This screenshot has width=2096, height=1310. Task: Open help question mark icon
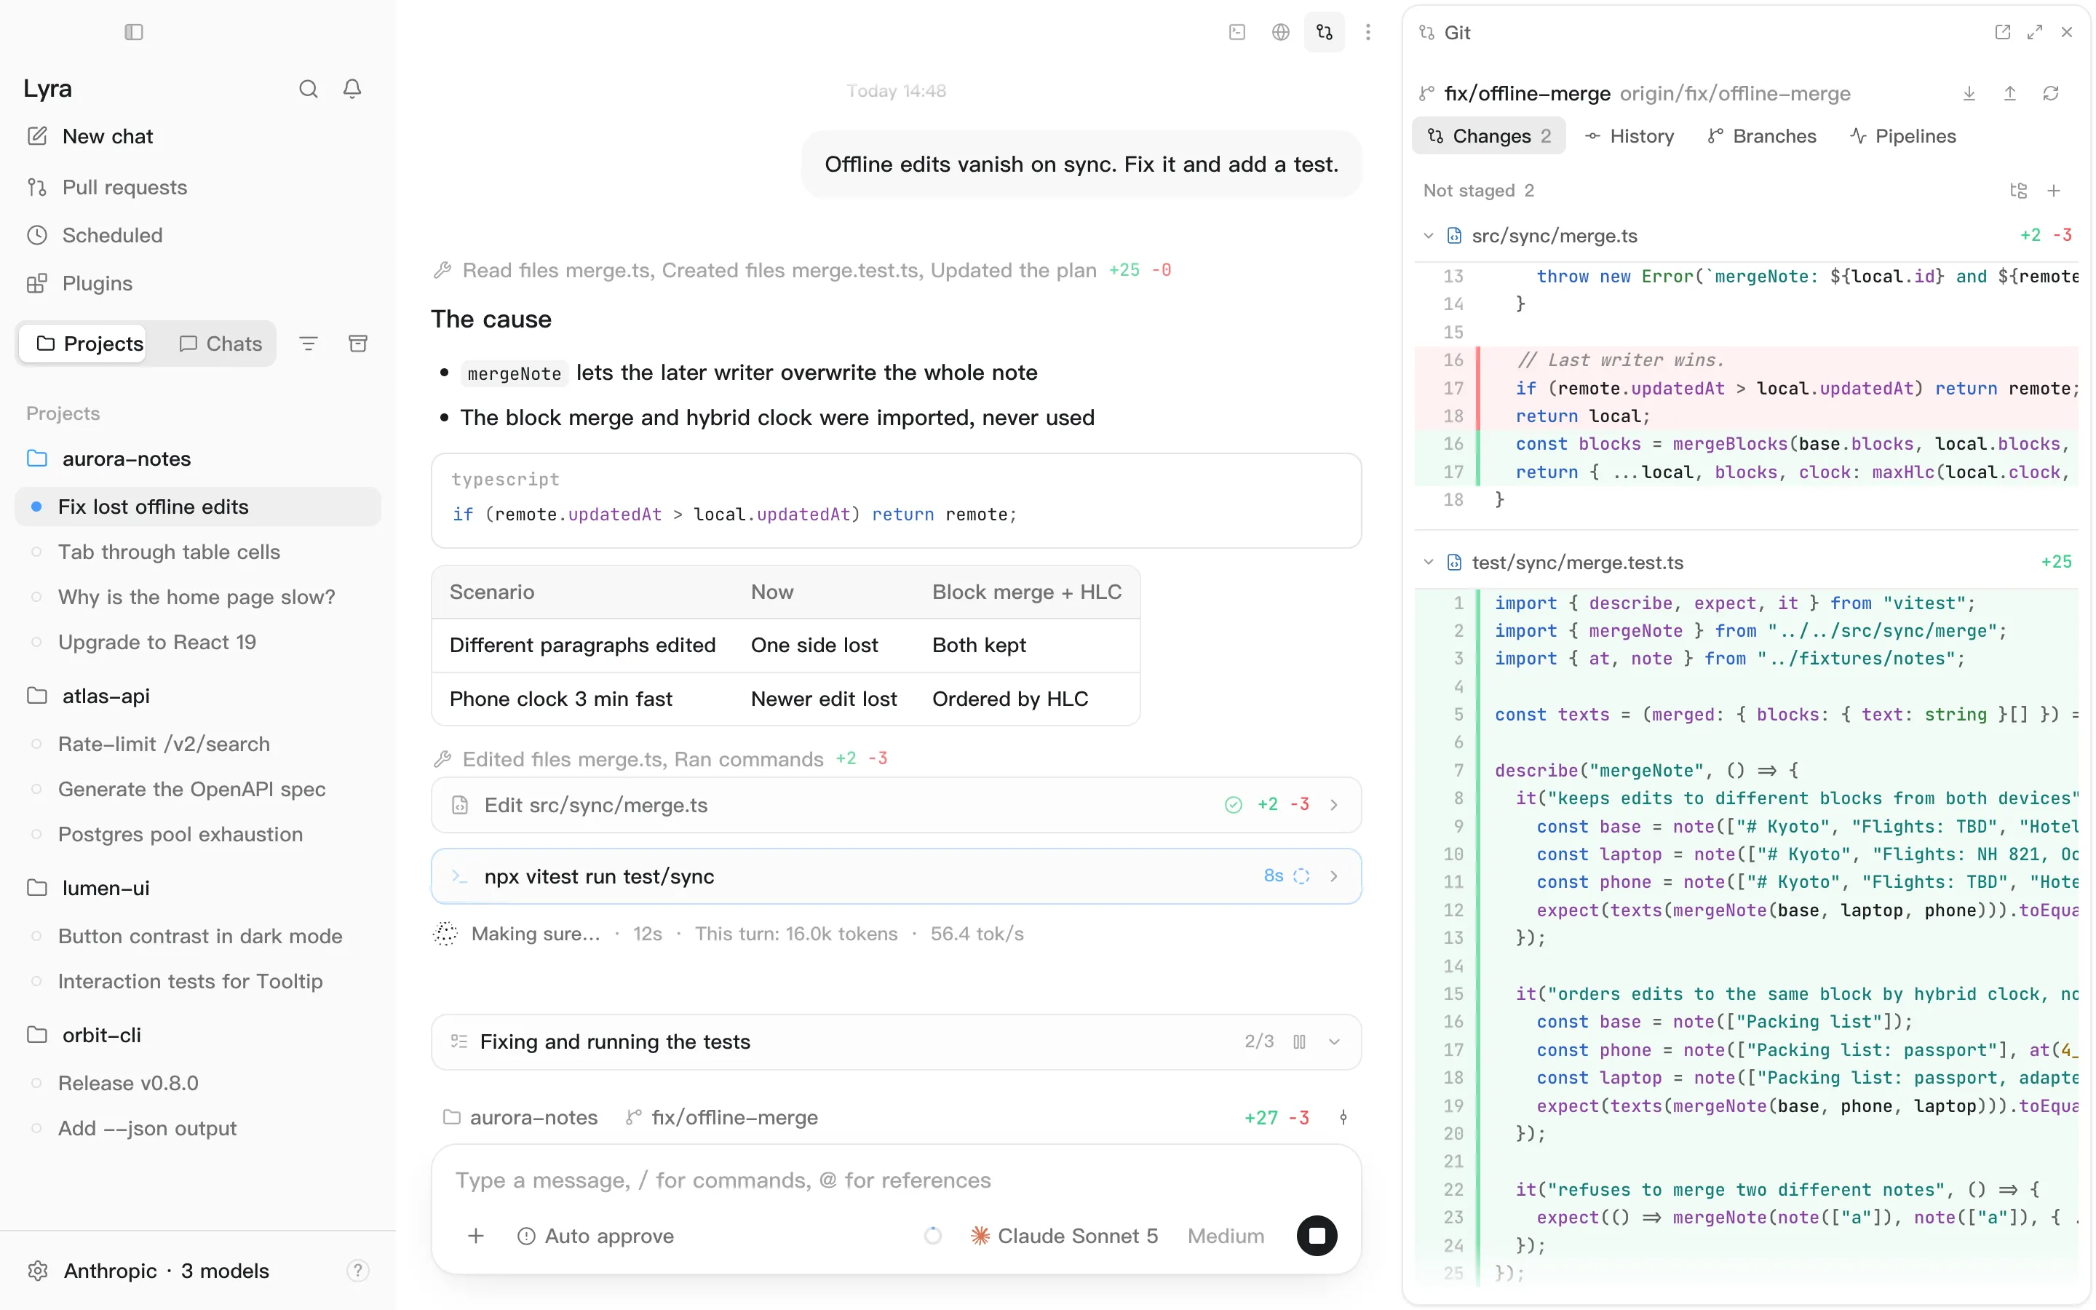pos(358,1270)
